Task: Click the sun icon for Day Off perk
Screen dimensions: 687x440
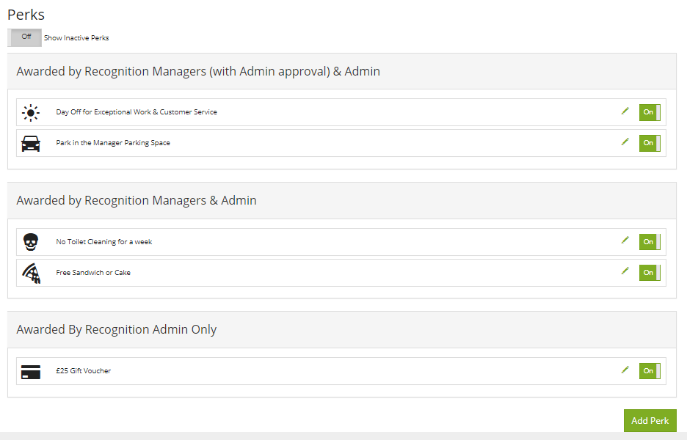Action: click(x=31, y=112)
